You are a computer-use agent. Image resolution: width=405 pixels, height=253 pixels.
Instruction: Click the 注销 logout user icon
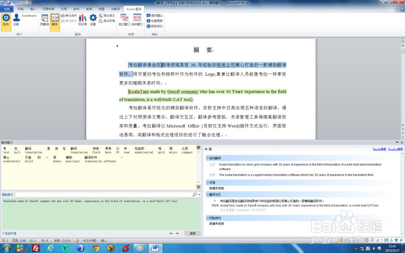click(x=16, y=20)
